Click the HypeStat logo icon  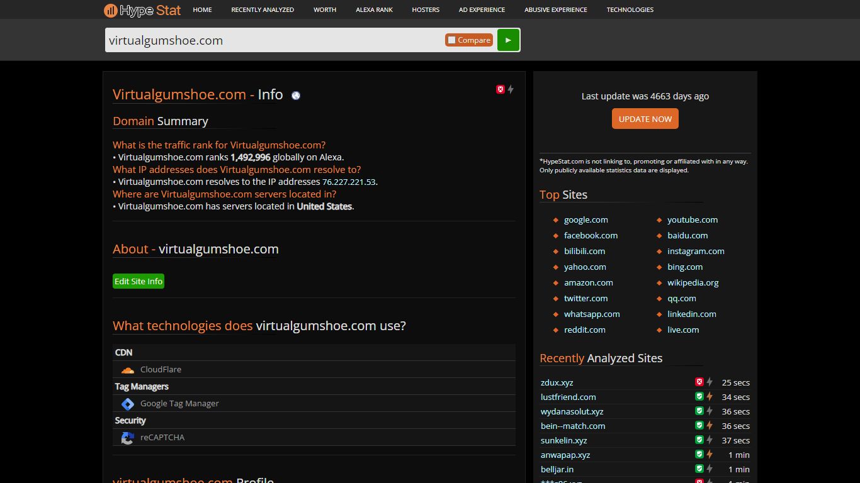point(111,10)
